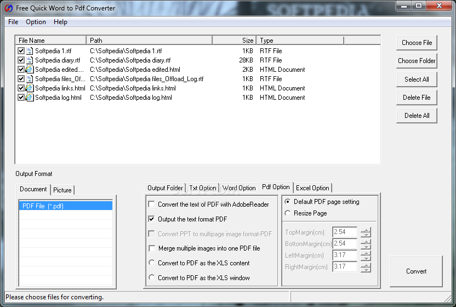Screen dimensions: 456x307
Task: Click the RTF icon beside Softpedia files_Of...
Action: (x=30, y=79)
